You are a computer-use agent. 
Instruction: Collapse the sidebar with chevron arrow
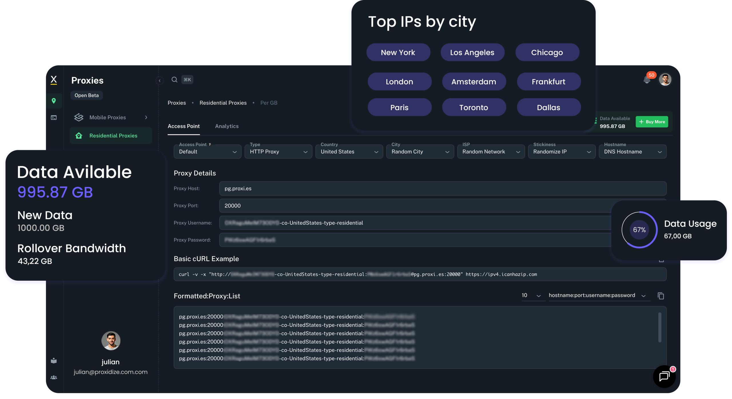click(160, 81)
